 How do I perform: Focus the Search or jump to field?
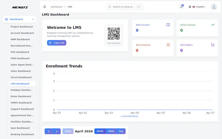tap(125, 7)
